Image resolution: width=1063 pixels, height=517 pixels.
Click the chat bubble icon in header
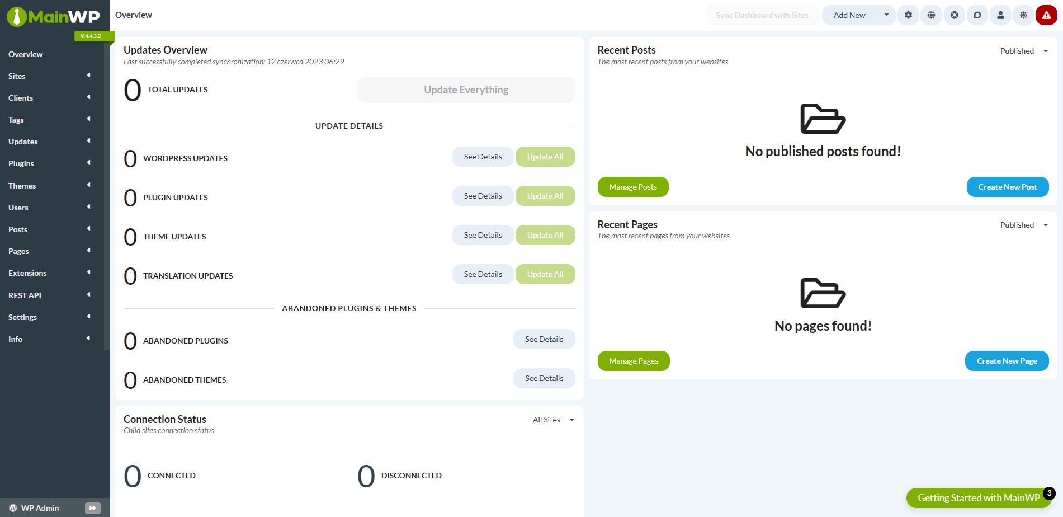(x=977, y=15)
